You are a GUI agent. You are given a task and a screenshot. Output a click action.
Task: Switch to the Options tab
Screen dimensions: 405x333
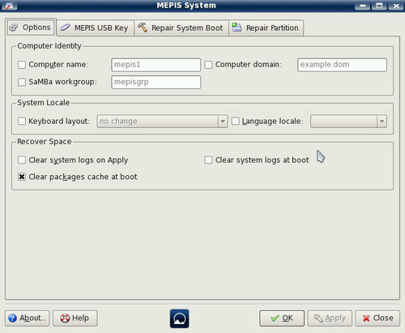[x=32, y=28]
